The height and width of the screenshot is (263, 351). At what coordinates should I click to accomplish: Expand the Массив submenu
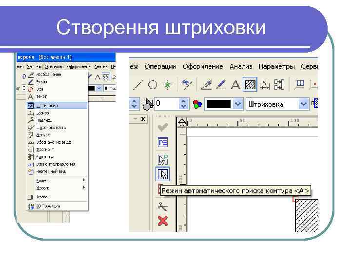tap(57, 188)
